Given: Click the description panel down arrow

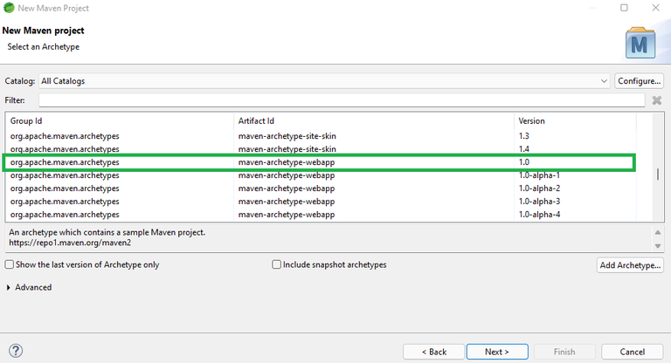Looking at the screenshot, I should click(x=658, y=246).
